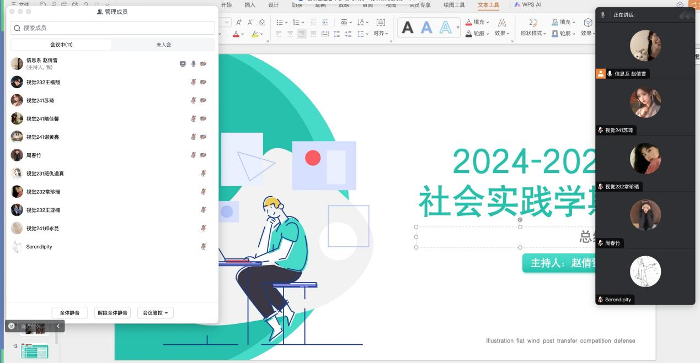Switch to the 未入会 tab

(163, 45)
